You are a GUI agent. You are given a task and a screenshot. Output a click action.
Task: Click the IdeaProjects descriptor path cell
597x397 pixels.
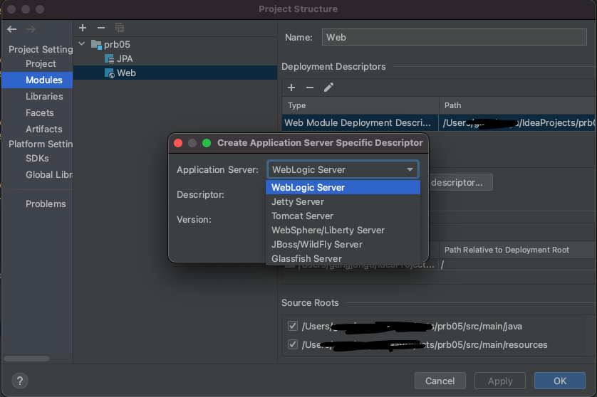pos(517,123)
